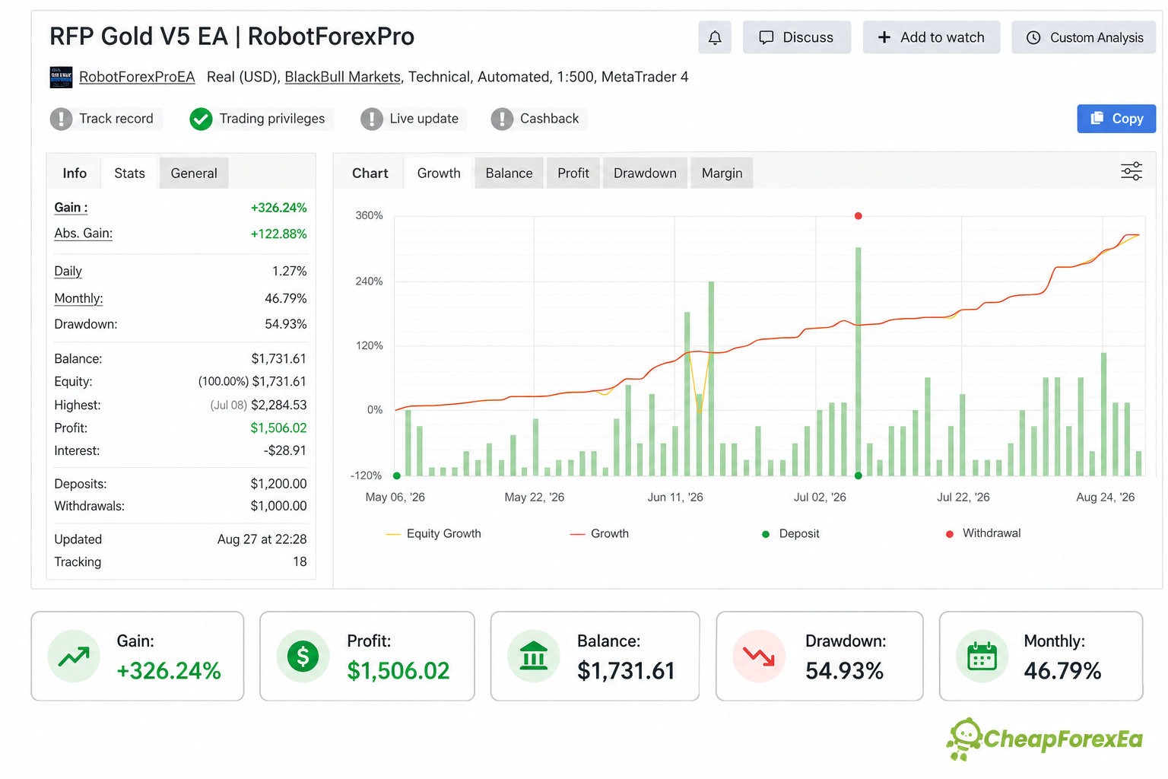Click the Updated Aug 27 at 22:28 text
Image resolution: width=1168 pixels, height=779 pixels.
(x=262, y=539)
